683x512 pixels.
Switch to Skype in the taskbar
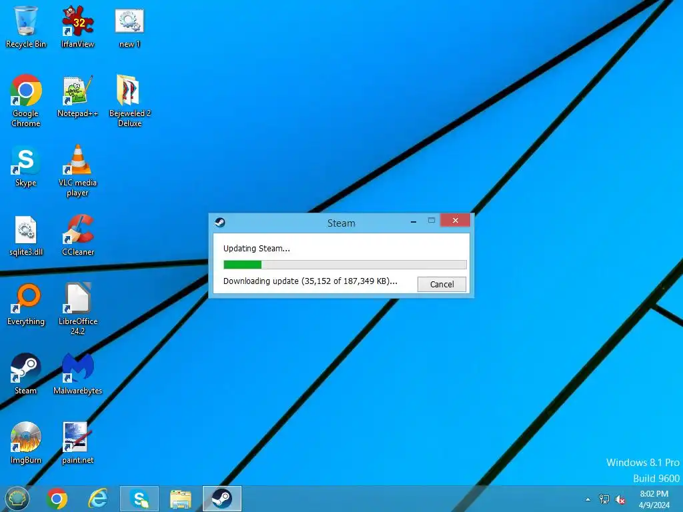pyautogui.click(x=139, y=499)
